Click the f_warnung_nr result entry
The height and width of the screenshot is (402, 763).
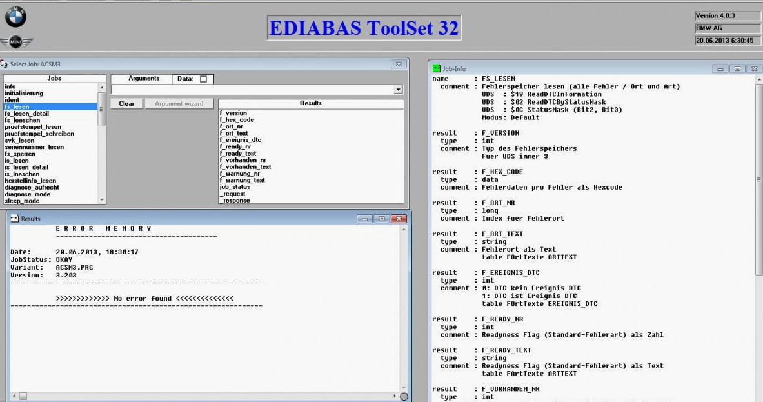pos(240,174)
